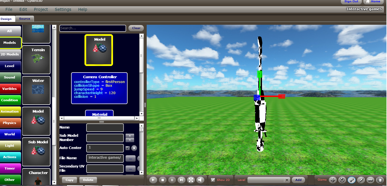Viewport: 387px width, 186px height.
Task: Click the fullscreen preview icon
Action: click(191, 180)
